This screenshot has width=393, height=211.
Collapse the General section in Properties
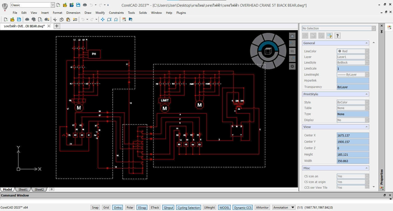366,43
